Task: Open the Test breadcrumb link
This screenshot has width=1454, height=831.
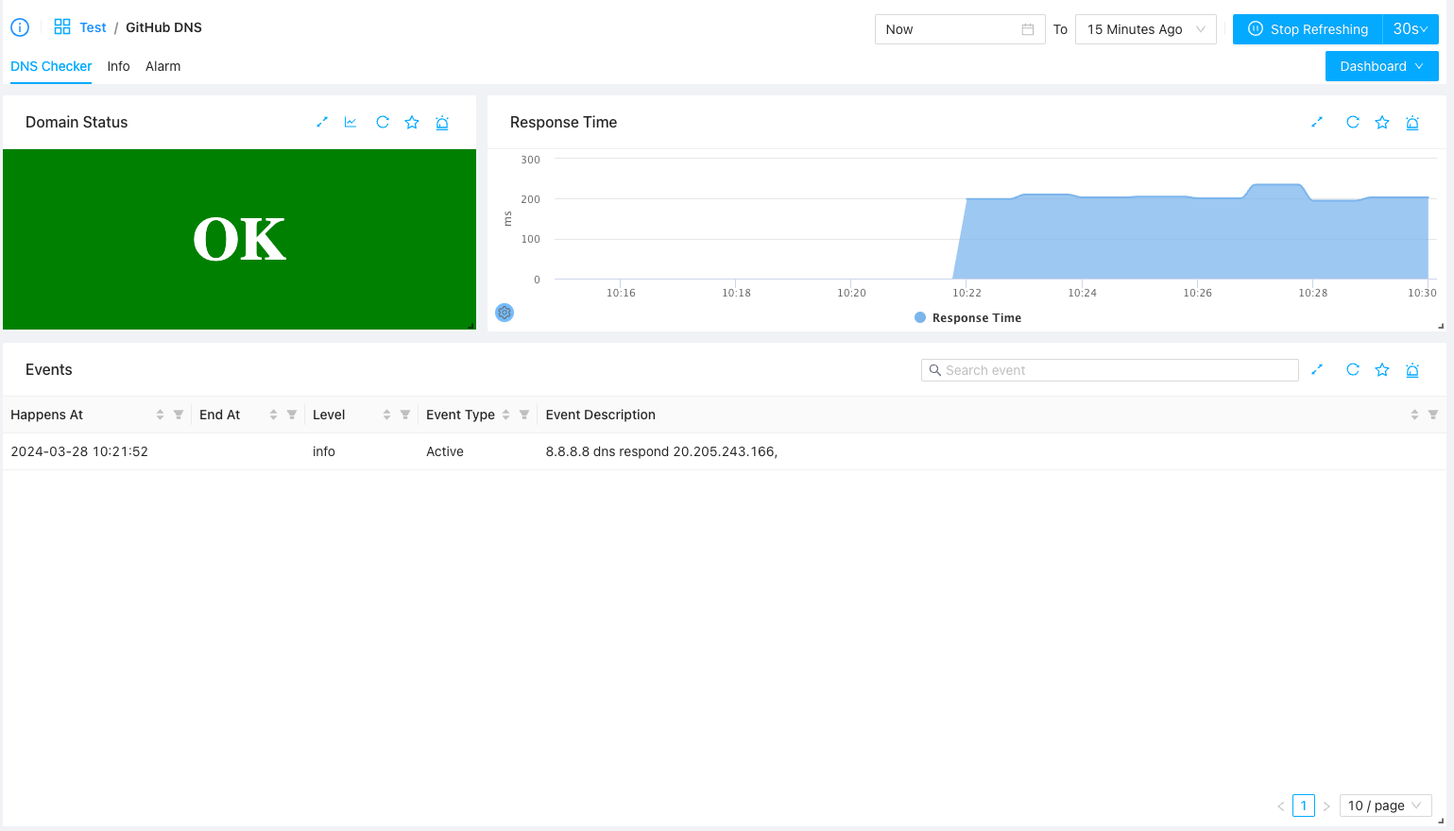Action: pyautogui.click(x=93, y=27)
